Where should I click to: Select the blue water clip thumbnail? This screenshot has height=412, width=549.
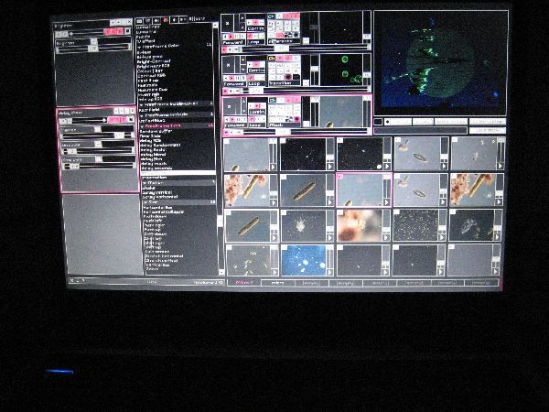pos(305,260)
